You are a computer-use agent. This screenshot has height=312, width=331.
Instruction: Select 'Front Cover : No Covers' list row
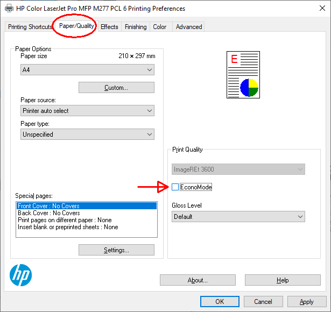click(x=87, y=206)
